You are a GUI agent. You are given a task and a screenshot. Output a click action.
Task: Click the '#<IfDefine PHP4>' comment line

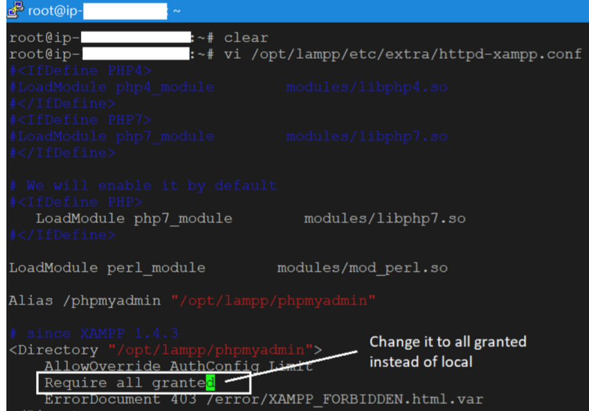pos(80,71)
